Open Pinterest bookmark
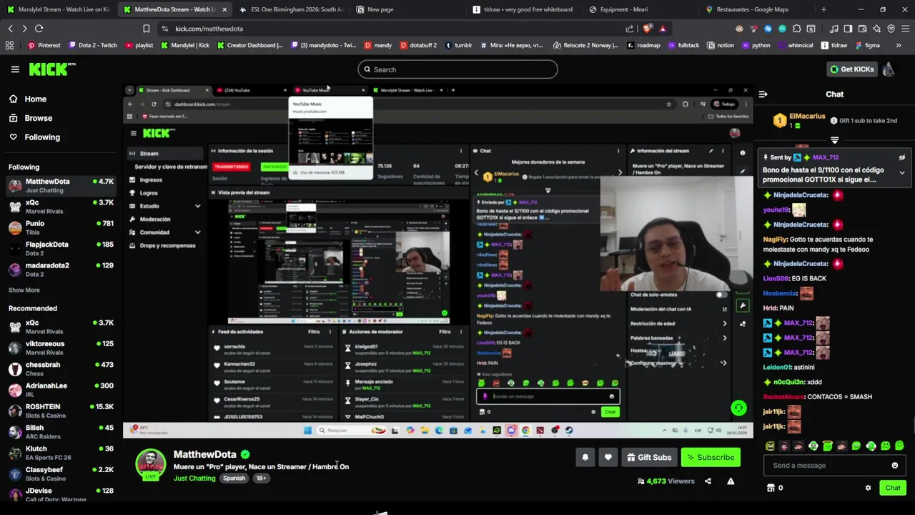The image size is (915, 515). 44,45
